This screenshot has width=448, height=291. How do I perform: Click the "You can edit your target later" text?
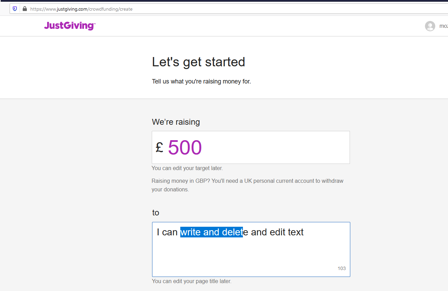[187, 168]
